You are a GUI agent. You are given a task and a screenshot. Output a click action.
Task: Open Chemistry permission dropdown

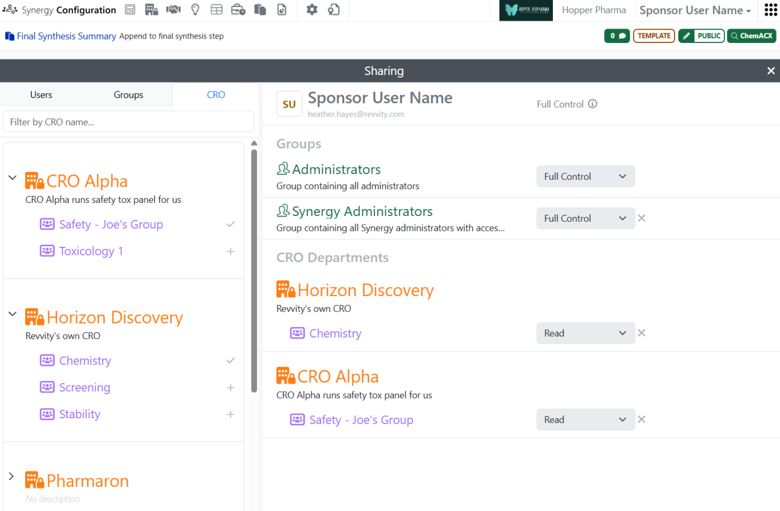[586, 333]
